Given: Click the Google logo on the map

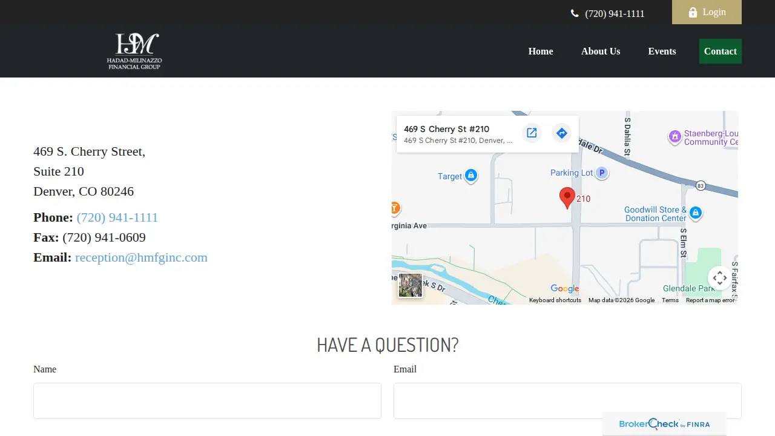Looking at the screenshot, I should click(x=565, y=289).
